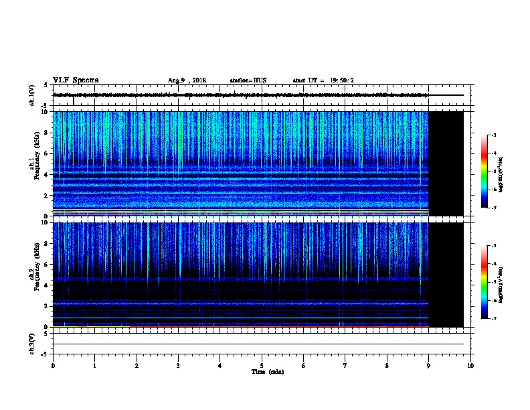
Task: Click the "-5" tick of upper color bar
Action: (x=493, y=172)
